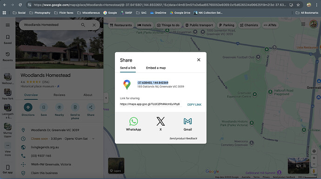
Task: Open the Street View thumbnail
Action: [299, 166]
